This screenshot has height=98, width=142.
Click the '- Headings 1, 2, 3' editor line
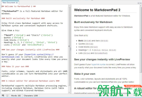tap(29, 42)
